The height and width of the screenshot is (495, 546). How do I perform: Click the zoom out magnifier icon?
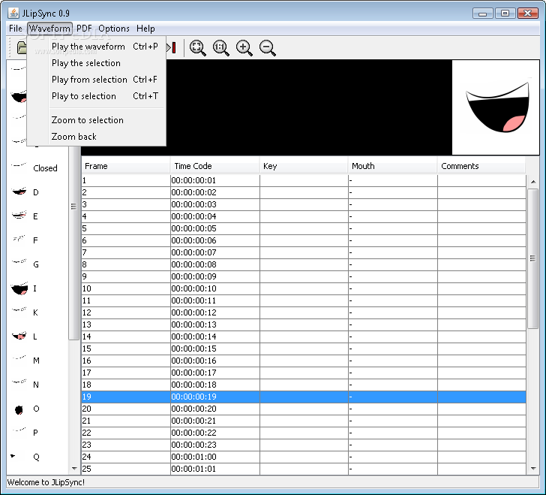[268, 48]
